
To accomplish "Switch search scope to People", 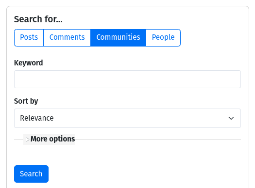I will (x=163, y=38).
